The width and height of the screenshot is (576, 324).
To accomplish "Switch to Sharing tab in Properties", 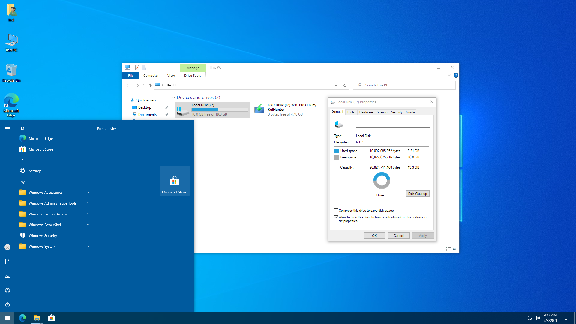I will pos(382,112).
